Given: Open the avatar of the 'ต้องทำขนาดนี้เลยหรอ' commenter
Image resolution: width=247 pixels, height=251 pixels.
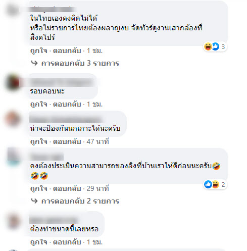Looking at the screenshot, I should pos(14,221).
